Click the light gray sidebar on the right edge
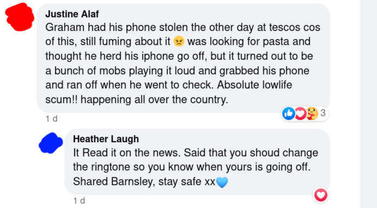The height and width of the screenshot is (208, 377). click(369, 104)
